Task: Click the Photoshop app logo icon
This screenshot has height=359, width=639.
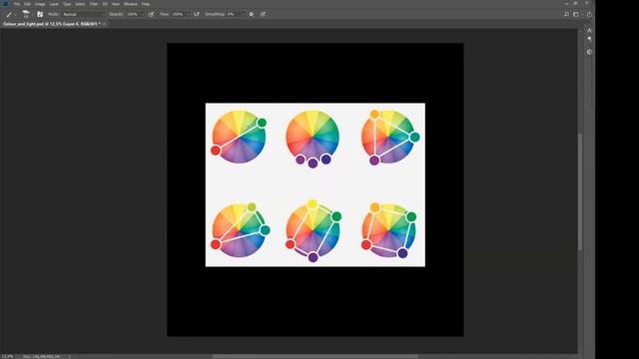Action: click(x=5, y=4)
